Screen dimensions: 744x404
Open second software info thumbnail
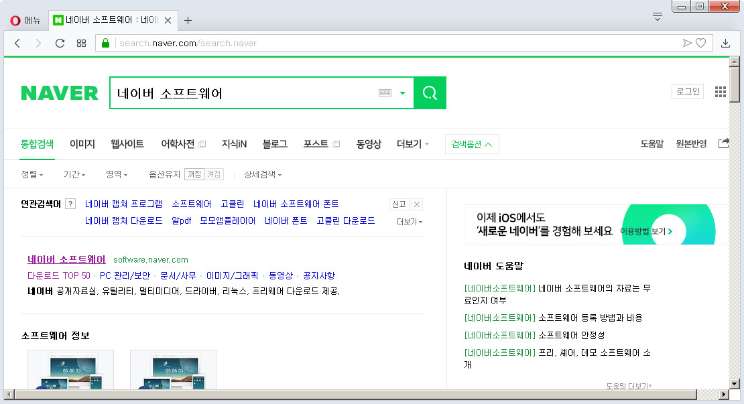[x=173, y=370]
